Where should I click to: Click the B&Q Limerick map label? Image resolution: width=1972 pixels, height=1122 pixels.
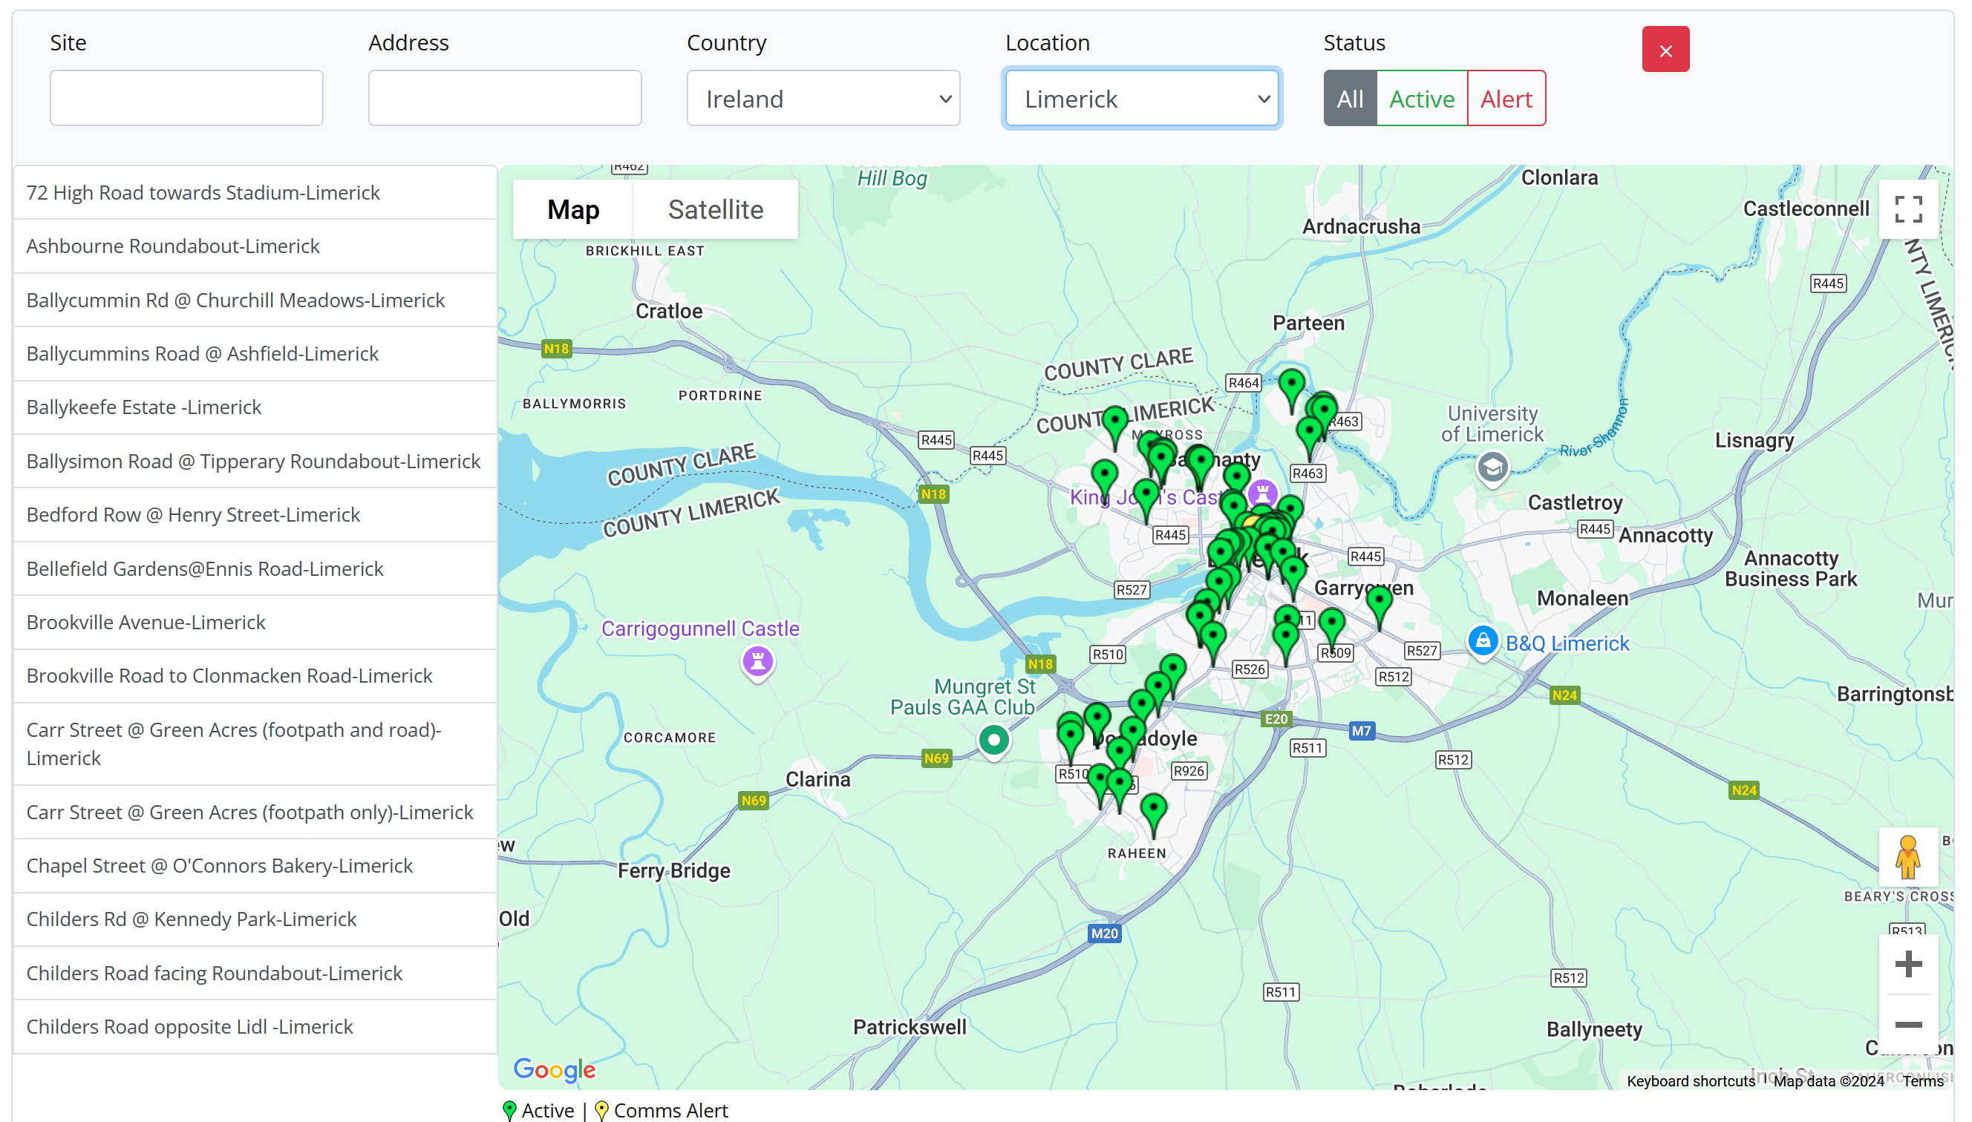click(x=1567, y=643)
